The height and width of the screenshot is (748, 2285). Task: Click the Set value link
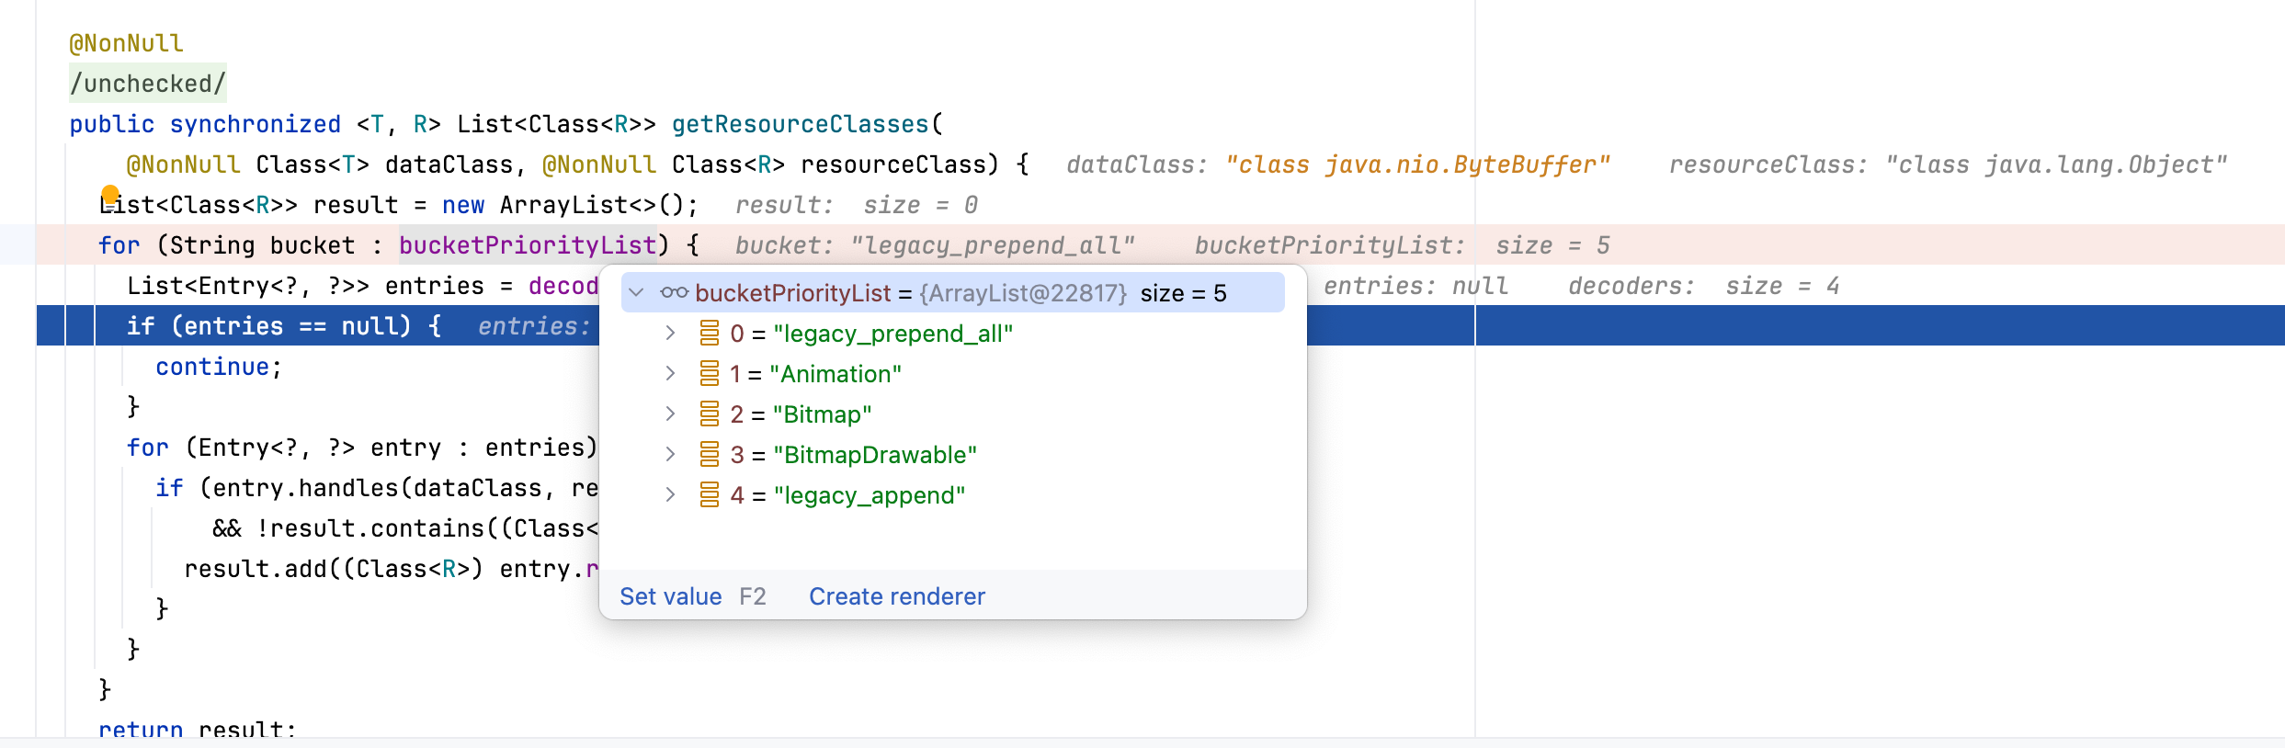click(x=670, y=596)
